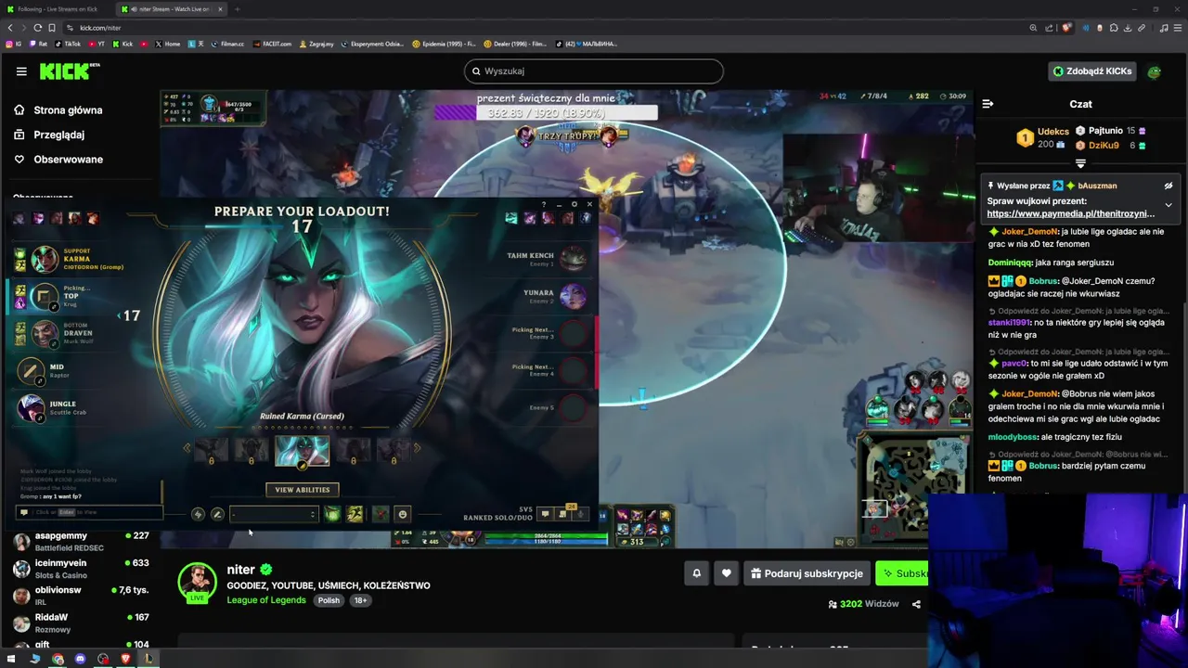The image size is (1188, 668).
Task: Toggle the heart follow button
Action: 727,573
